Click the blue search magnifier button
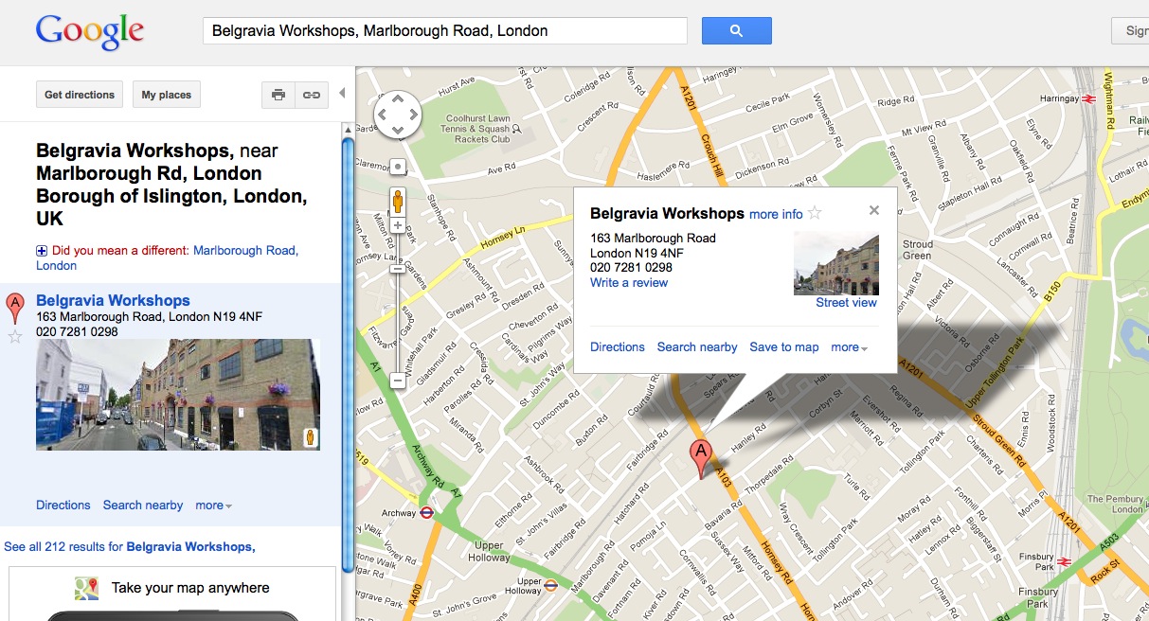 click(736, 30)
